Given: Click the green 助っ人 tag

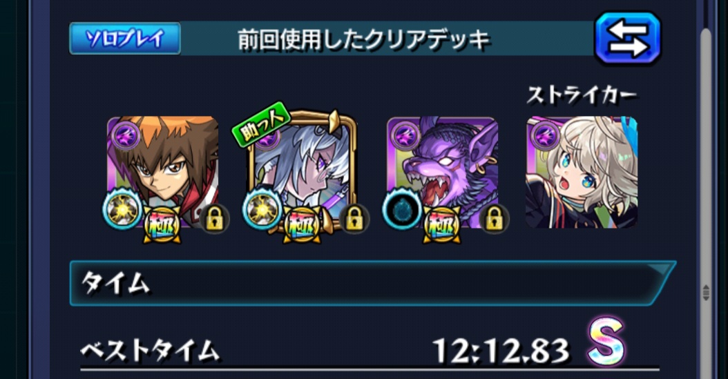Looking at the screenshot, I should 261,122.
